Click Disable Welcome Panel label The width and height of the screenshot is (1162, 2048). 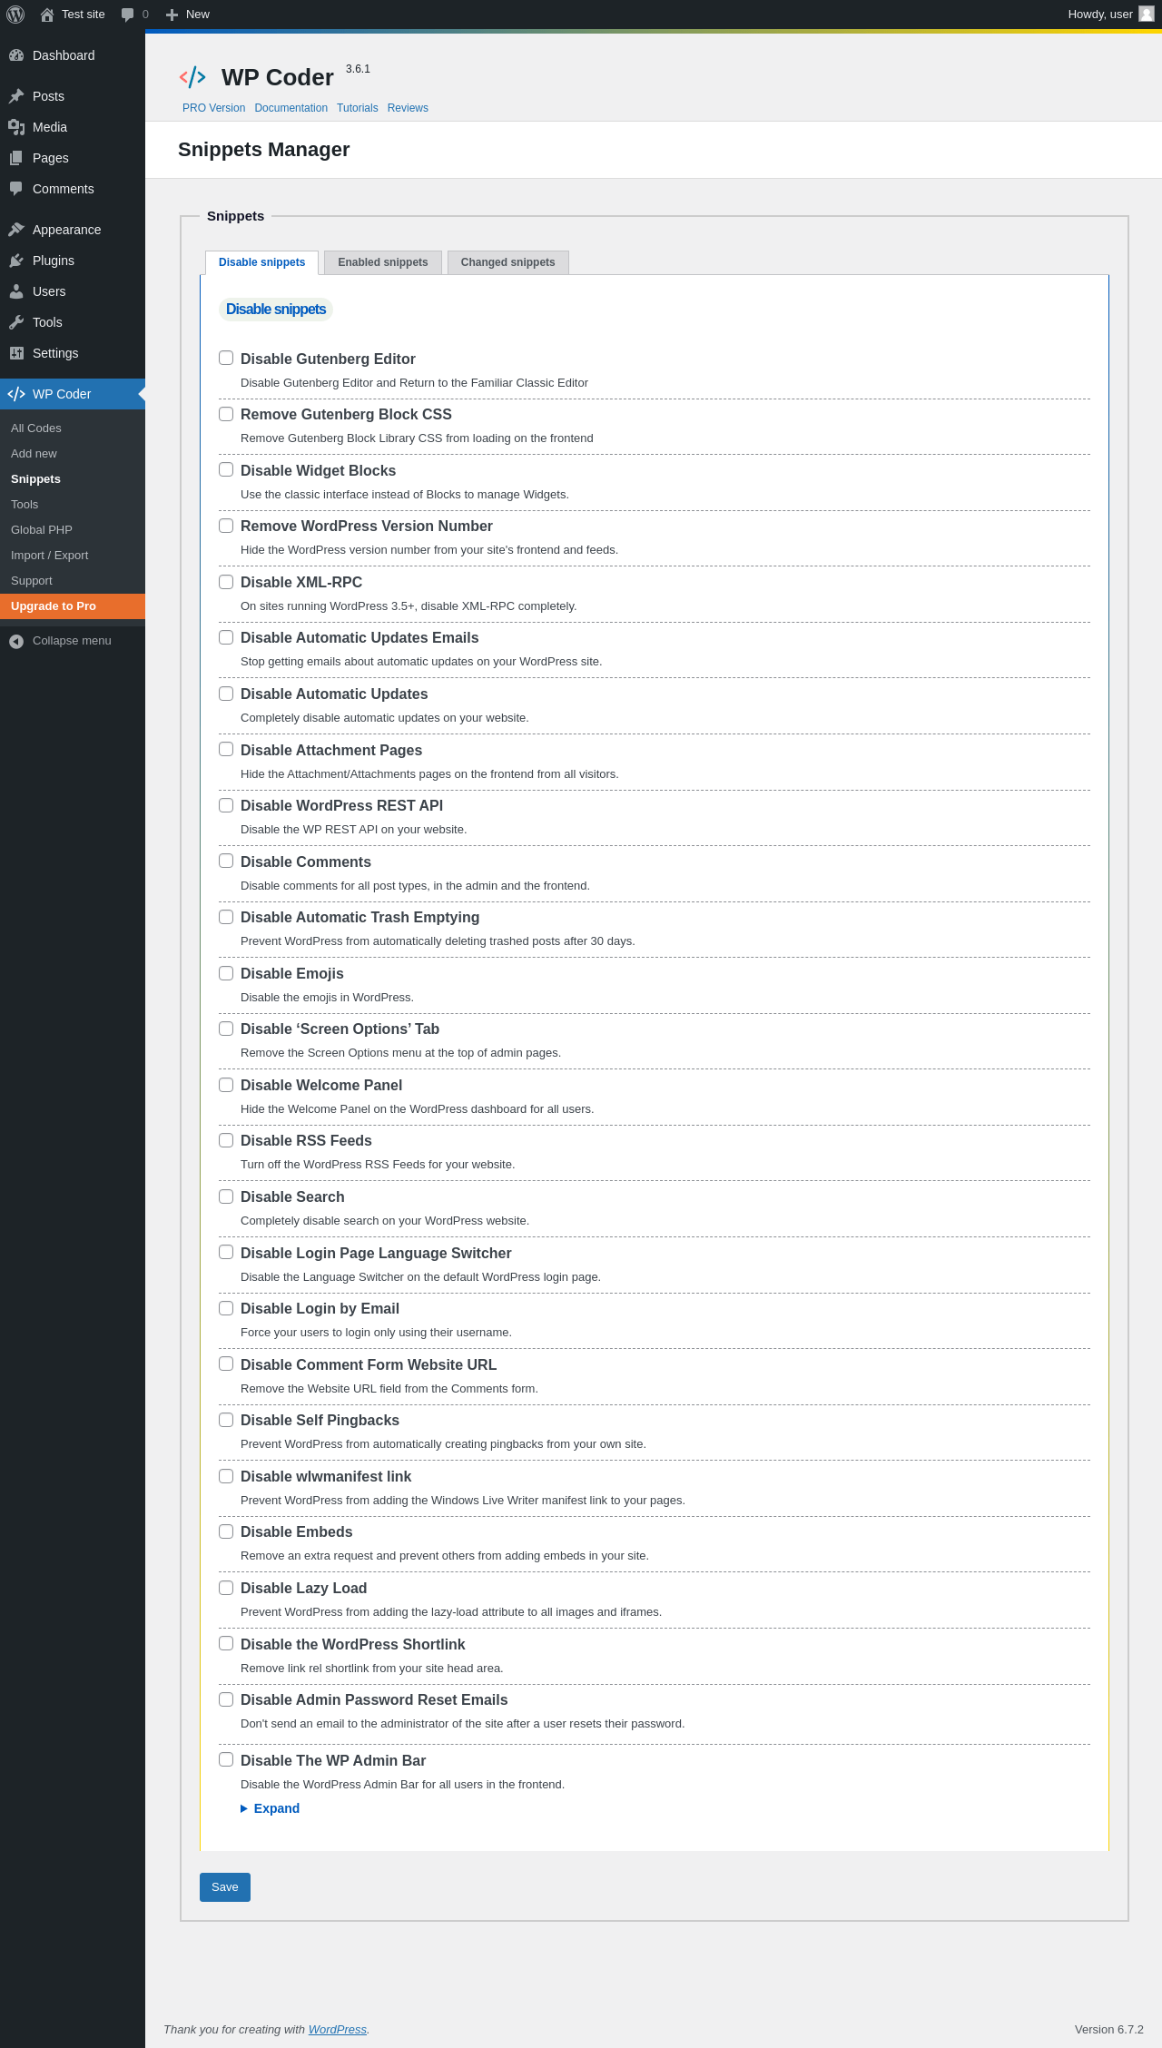321,1086
